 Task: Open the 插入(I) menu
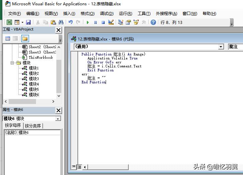tap(69, 14)
